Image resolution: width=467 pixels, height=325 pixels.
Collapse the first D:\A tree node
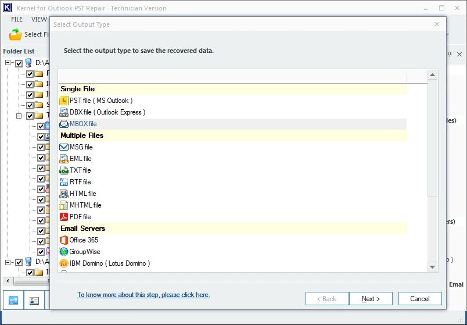coord(8,63)
